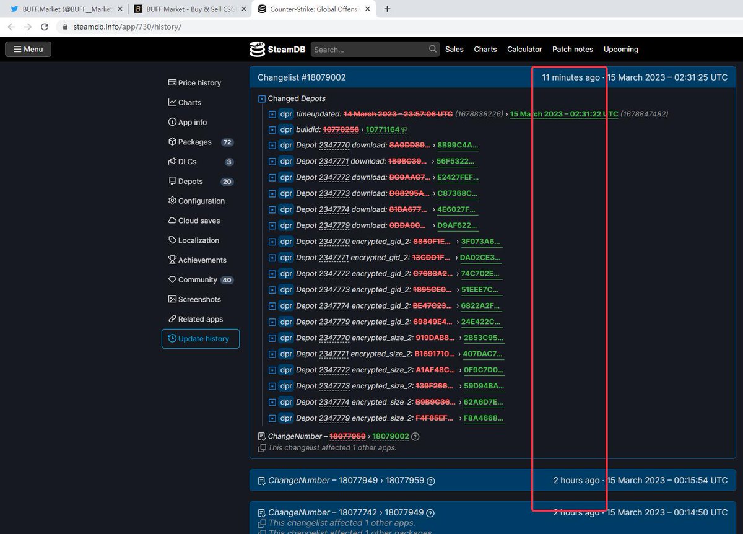
Task: Open Screenshots section
Action: point(194,300)
